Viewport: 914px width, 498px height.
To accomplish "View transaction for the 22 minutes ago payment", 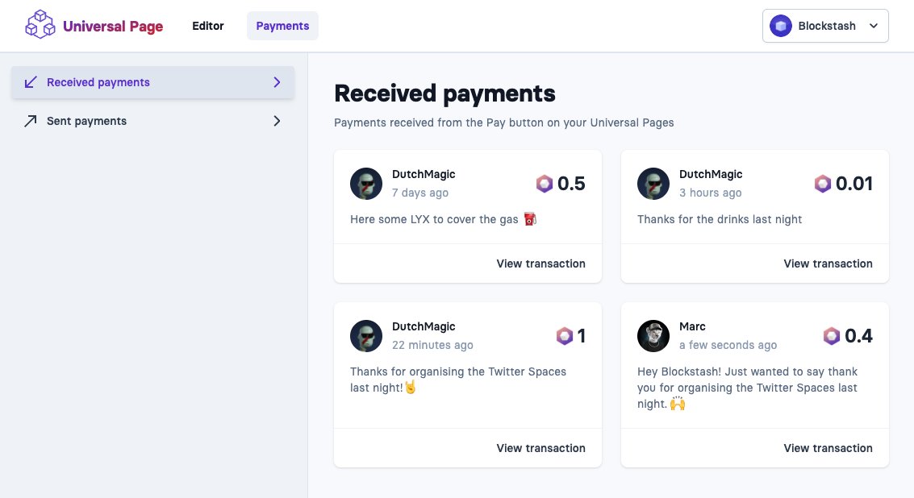I will [x=541, y=448].
